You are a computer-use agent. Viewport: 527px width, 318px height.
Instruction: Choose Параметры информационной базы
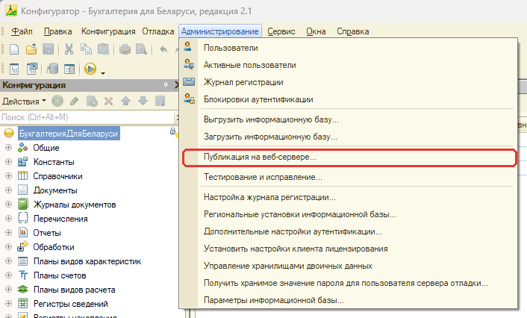[348, 300]
